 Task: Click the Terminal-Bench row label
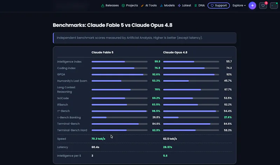[68, 124]
